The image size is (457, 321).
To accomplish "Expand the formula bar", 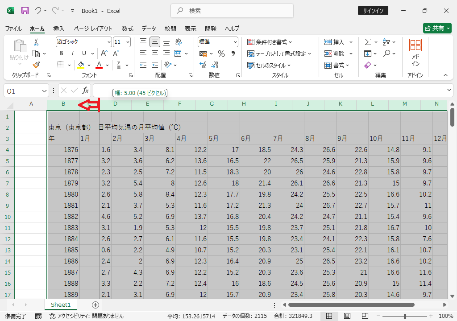I will [x=449, y=90].
